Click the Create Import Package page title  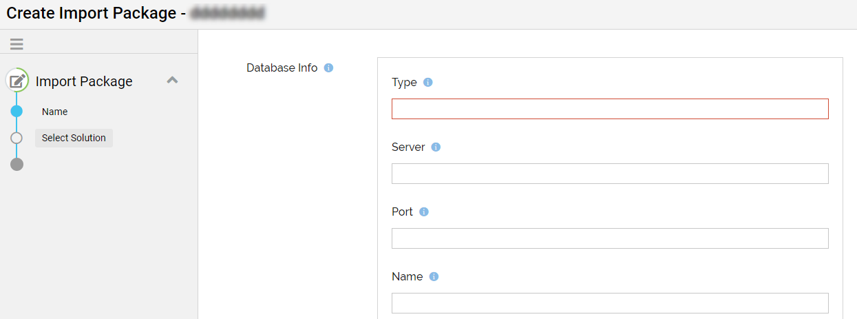[x=92, y=13]
